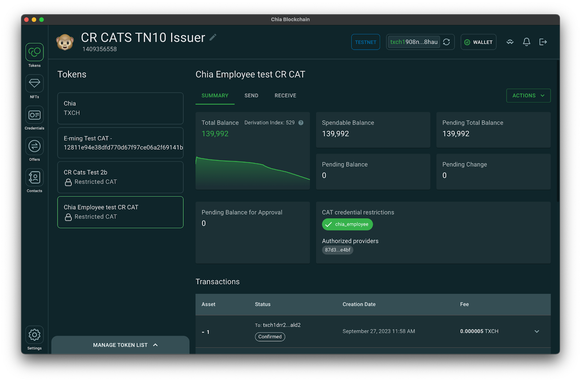
Task: Click the log out icon
Action: click(543, 42)
